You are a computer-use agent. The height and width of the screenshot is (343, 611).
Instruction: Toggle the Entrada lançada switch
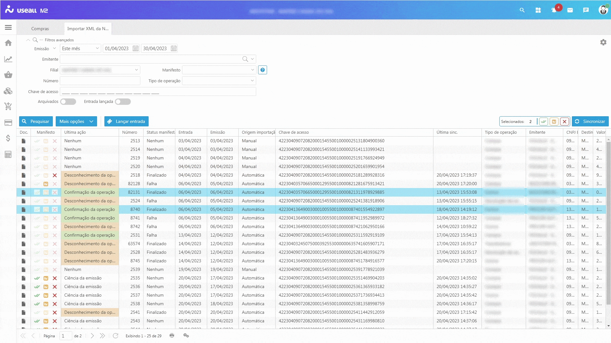[x=123, y=102]
